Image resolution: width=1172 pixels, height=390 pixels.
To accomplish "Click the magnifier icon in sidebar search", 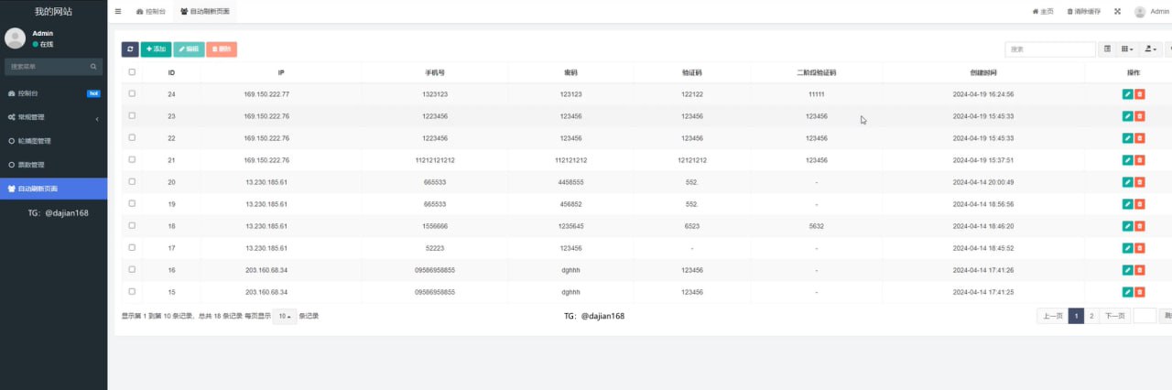I will (93, 67).
